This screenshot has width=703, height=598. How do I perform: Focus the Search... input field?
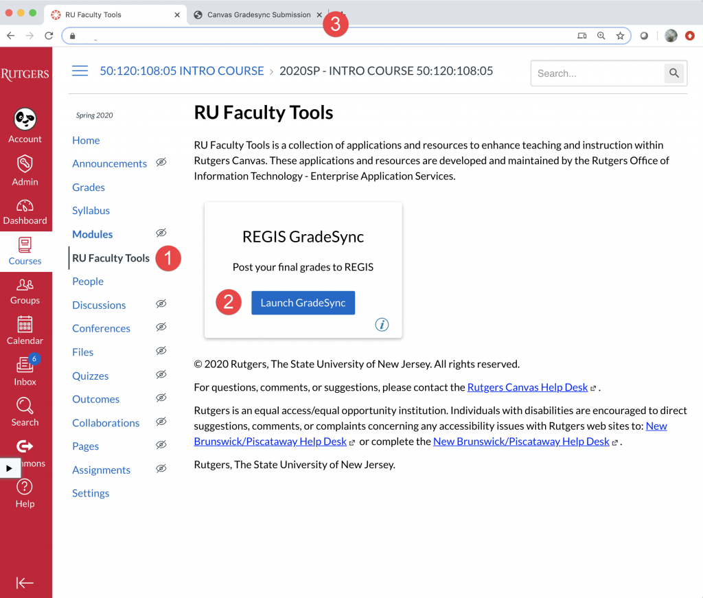[x=598, y=73]
